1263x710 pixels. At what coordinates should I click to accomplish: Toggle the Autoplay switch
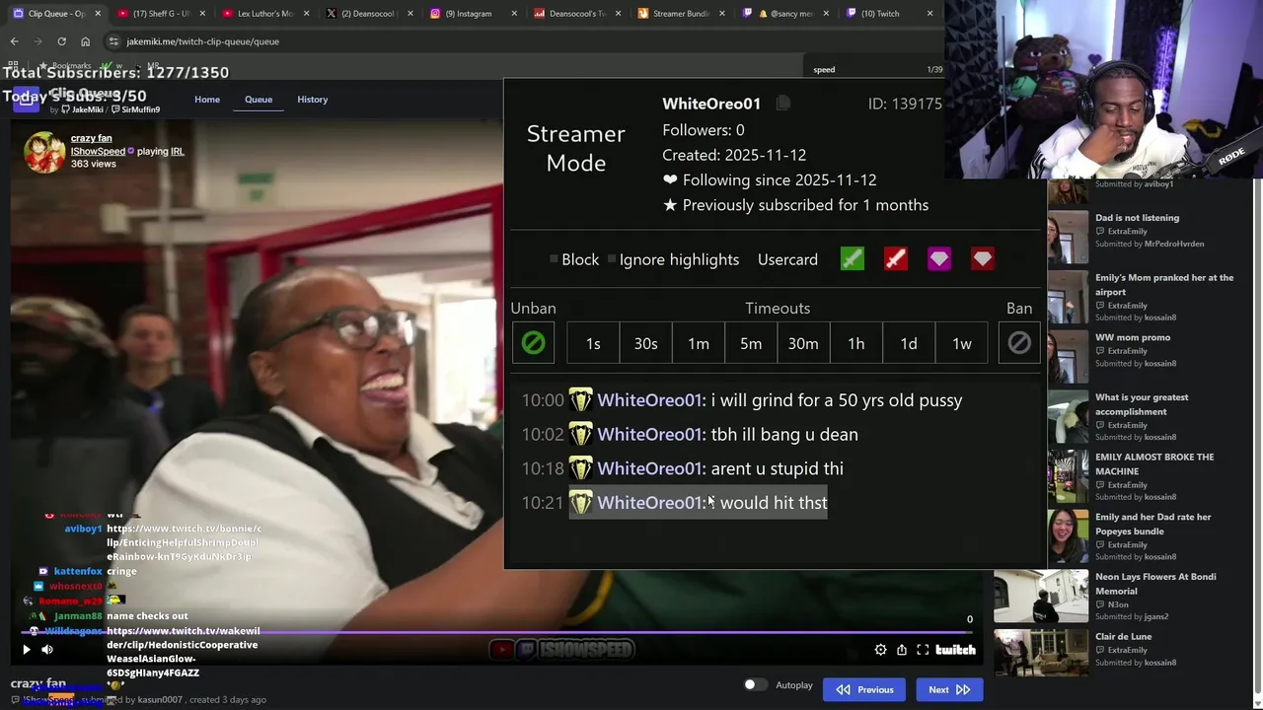point(755,685)
